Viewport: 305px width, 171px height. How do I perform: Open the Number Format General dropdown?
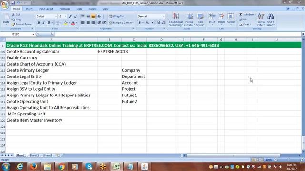point(164,16)
